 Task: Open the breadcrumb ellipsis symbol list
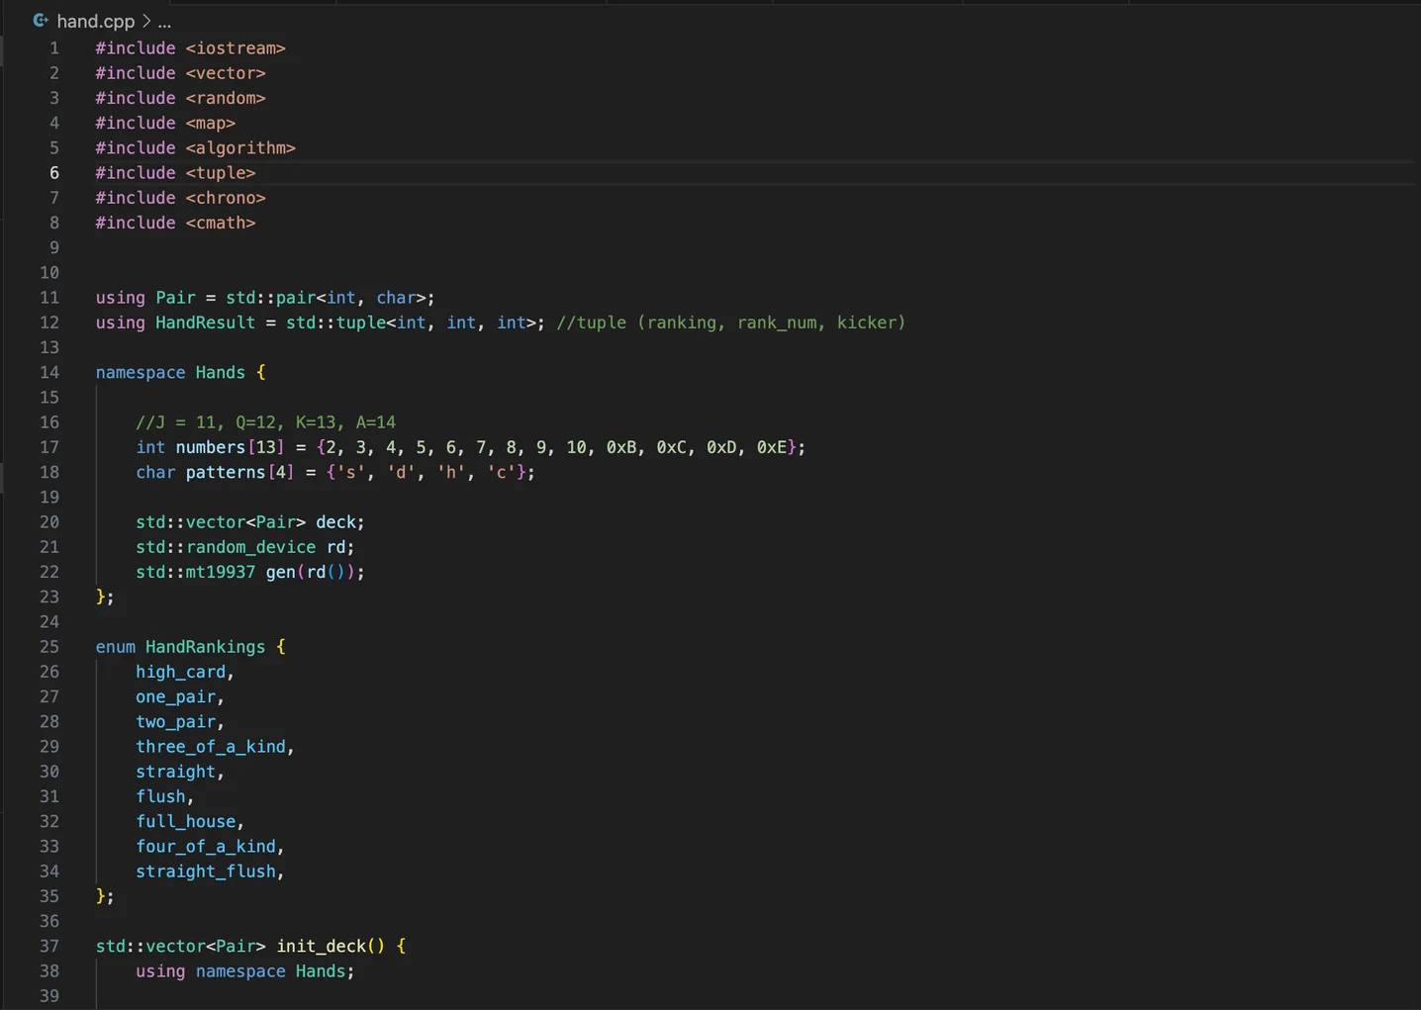pos(164,21)
